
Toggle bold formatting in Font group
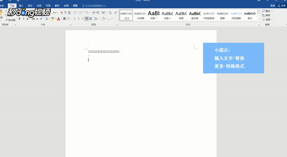[19, 18]
